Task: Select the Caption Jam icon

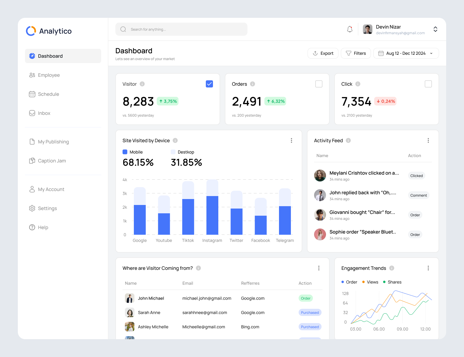Action: pyautogui.click(x=32, y=161)
